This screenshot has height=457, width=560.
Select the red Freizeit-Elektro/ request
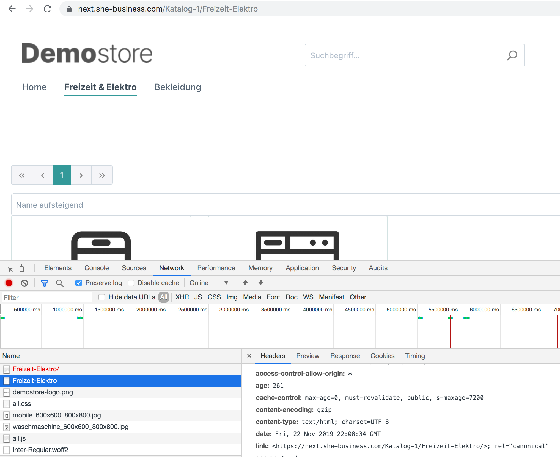click(x=121, y=369)
